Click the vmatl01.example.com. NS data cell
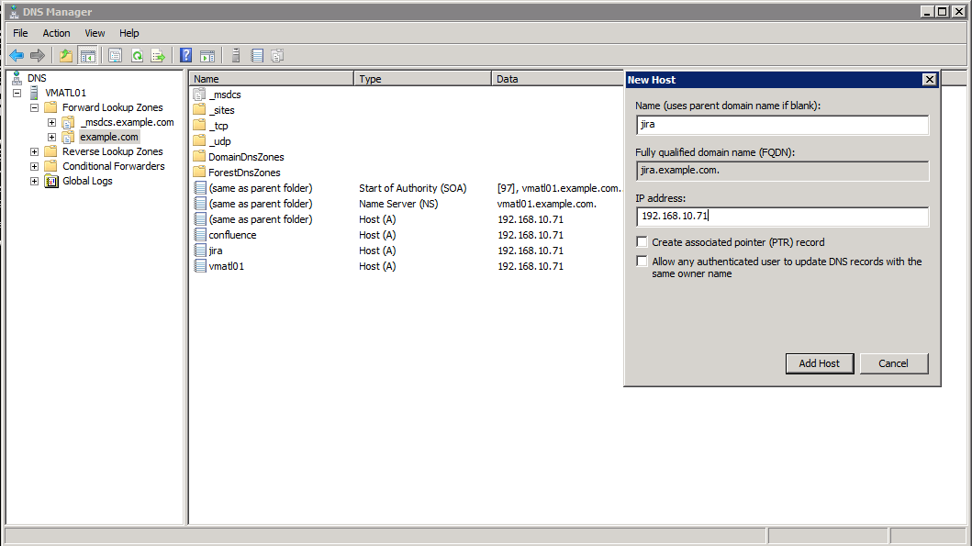 tap(547, 204)
